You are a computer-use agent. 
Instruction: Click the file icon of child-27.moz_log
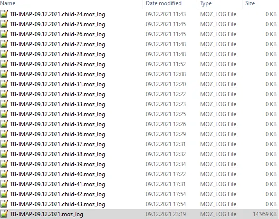click(x=4, y=44)
